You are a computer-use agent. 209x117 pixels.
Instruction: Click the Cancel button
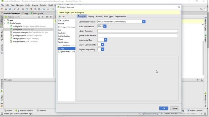(175, 108)
